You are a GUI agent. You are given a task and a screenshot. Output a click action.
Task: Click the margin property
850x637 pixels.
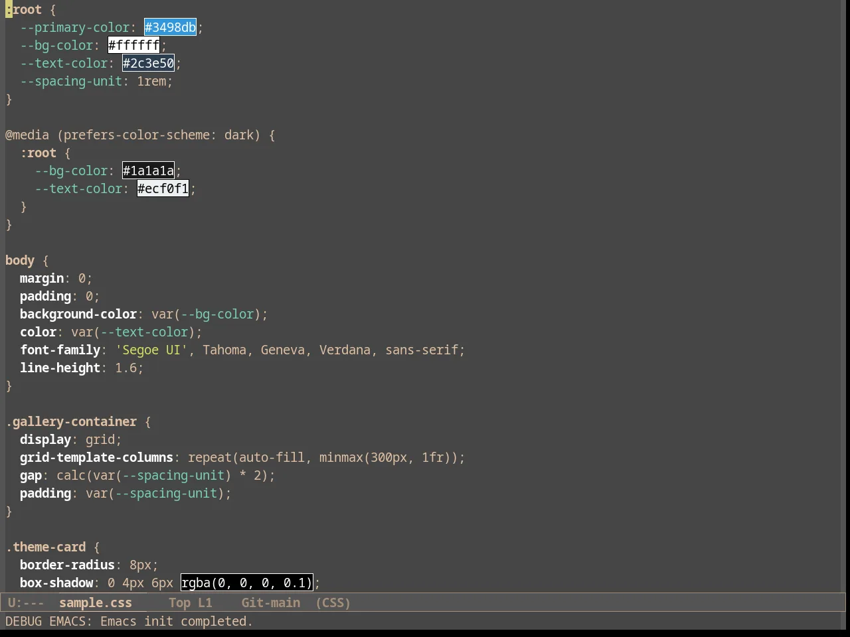(x=42, y=278)
